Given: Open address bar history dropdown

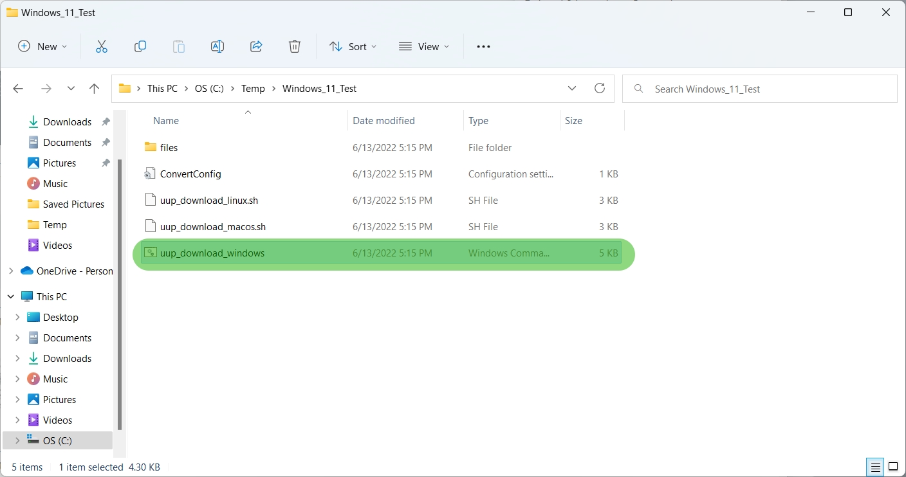Looking at the screenshot, I should [572, 88].
